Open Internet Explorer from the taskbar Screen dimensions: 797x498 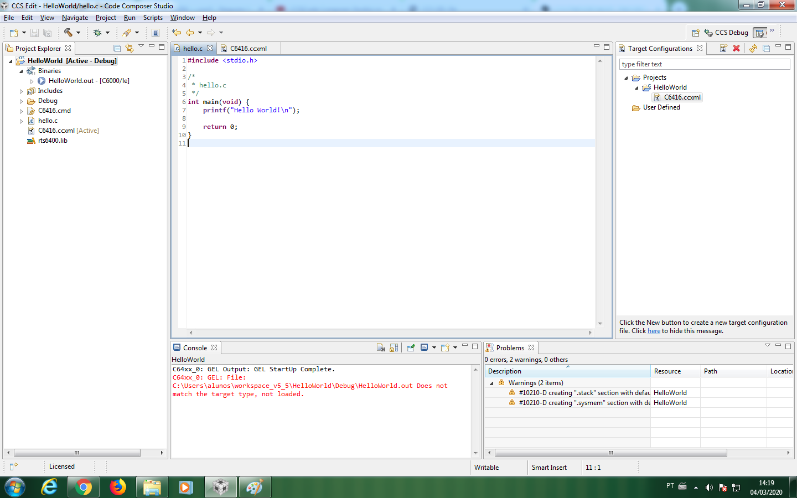click(49, 487)
